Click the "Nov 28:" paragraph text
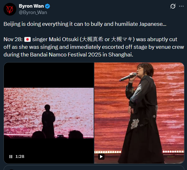The image size is (187, 170). [x=94, y=47]
